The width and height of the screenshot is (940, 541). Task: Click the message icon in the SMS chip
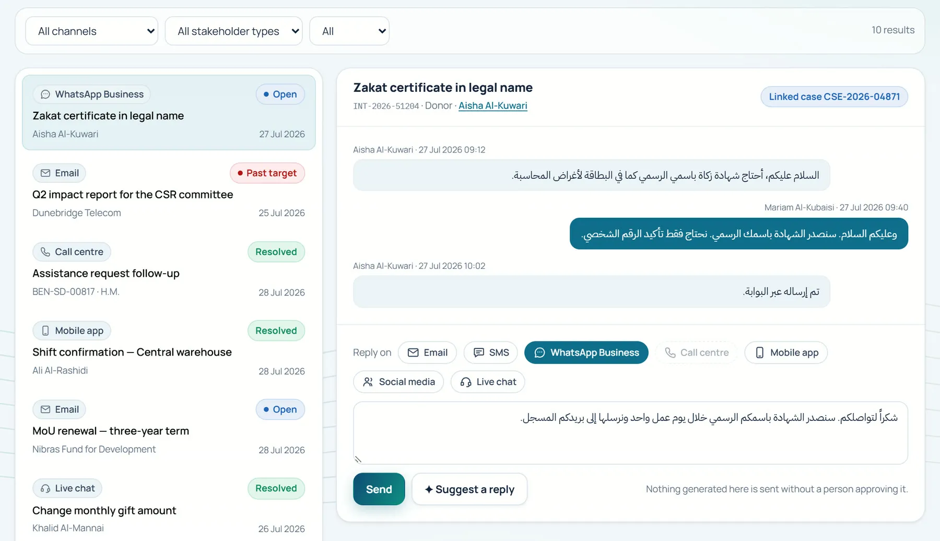478,353
